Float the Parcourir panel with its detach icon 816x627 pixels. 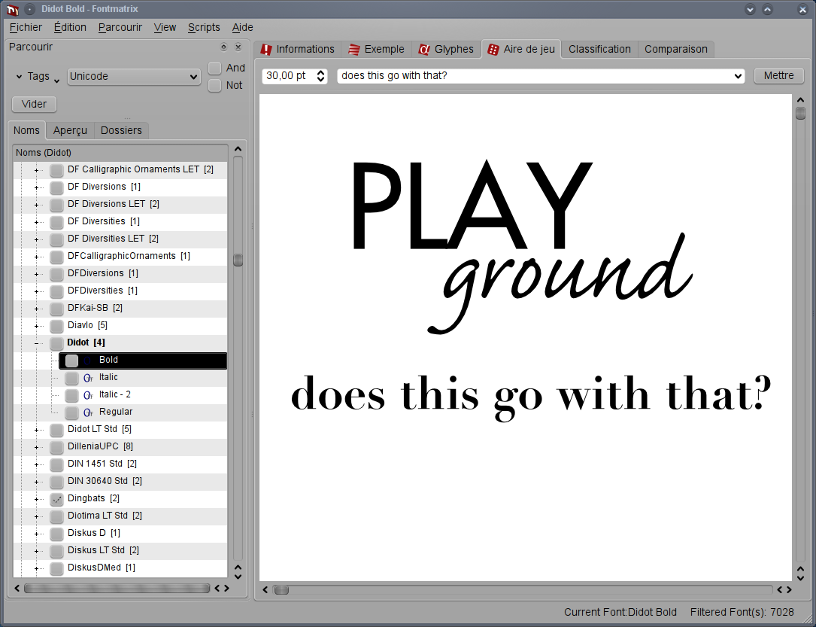224,47
